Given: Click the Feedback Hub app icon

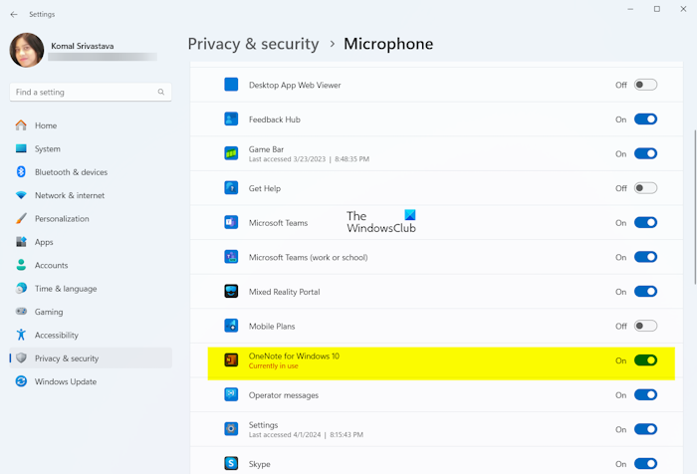Looking at the screenshot, I should tap(231, 119).
